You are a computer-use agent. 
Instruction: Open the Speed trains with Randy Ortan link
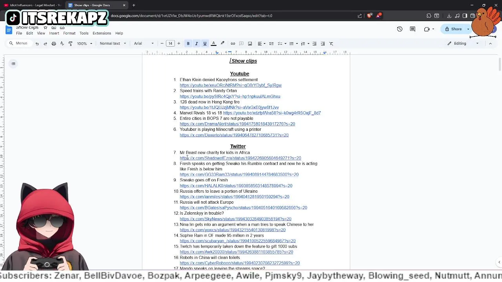click(230, 96)
